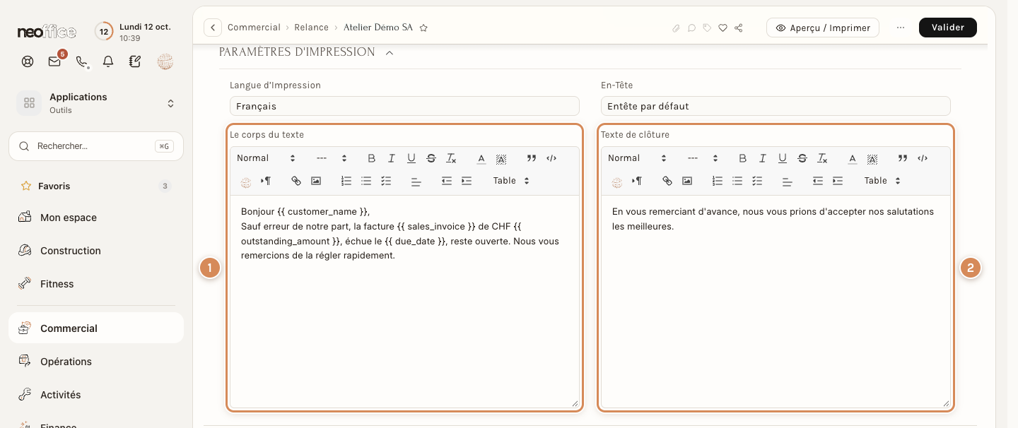Open Mon espace in the sidebar
Viewport: 1018px width, 428px height.
pyautogui.click(x=96, y=218)
